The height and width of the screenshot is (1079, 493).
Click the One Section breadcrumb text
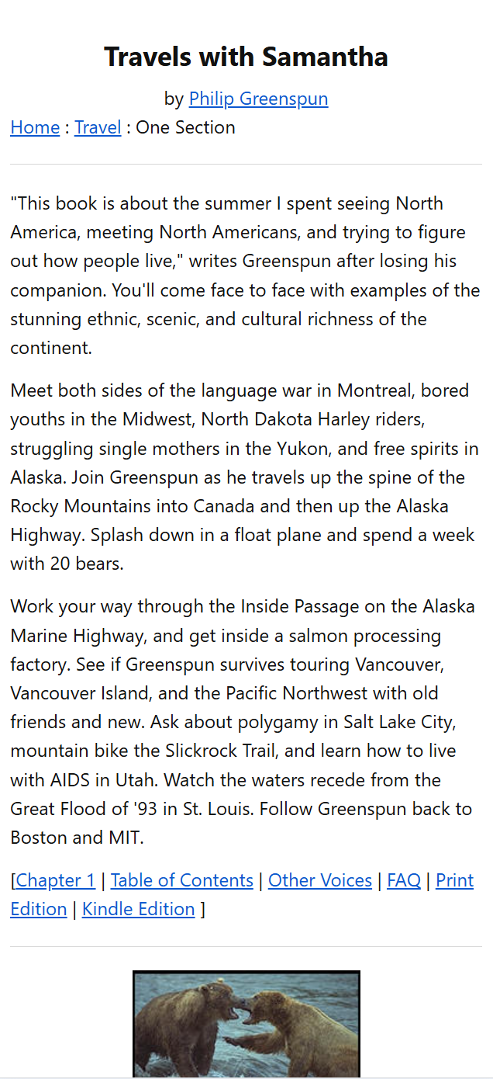pos(185,127)
